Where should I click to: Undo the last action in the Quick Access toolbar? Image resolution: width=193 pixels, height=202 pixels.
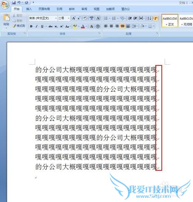click(19, 2)
